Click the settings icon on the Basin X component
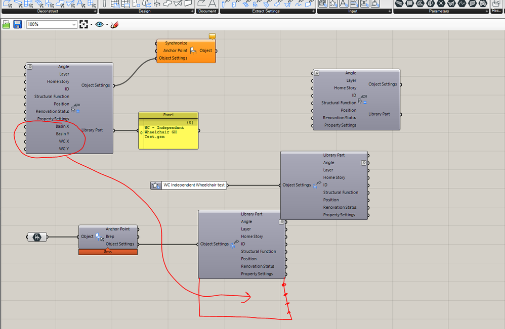The height and width of the screenshot is (329, 505). [75, 108]
